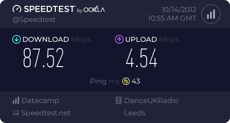Click the 43 ping value

tap(136, 81)
